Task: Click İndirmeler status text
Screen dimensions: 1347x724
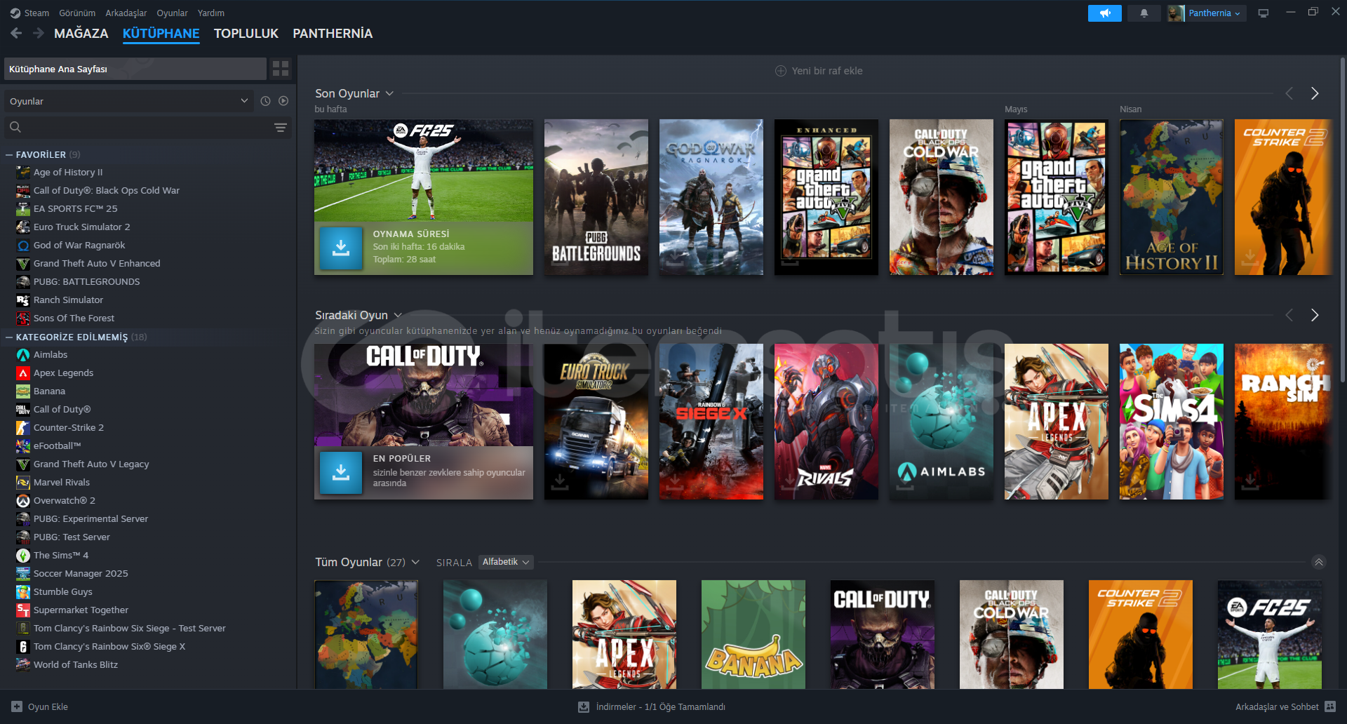Action: 660,706
